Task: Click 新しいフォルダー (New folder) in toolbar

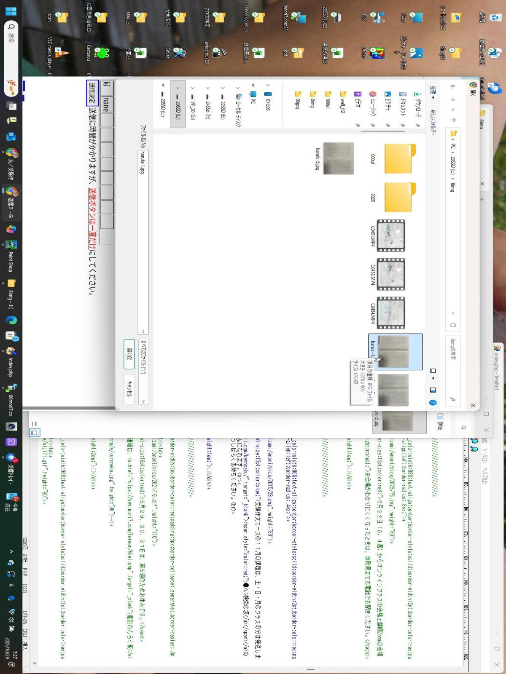Action: 433,122
